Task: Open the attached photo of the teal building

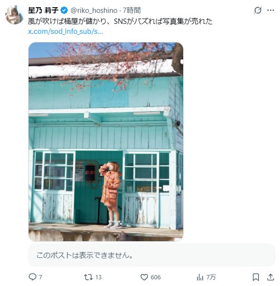Action: coord(106,142)
